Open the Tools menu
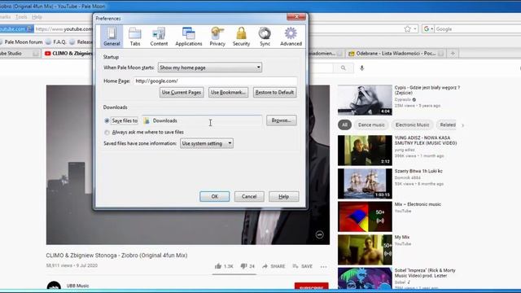521x293 pixels. (x=21, y=17)
